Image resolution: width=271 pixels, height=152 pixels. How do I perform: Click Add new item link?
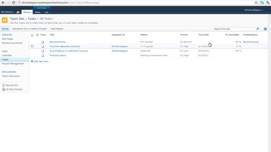[x=41, y=61]
